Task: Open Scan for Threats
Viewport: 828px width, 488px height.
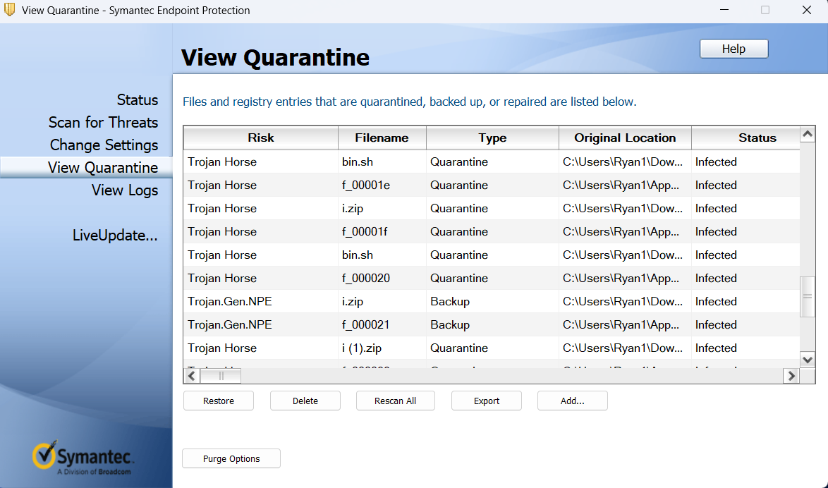Action: tap(103, 123)
